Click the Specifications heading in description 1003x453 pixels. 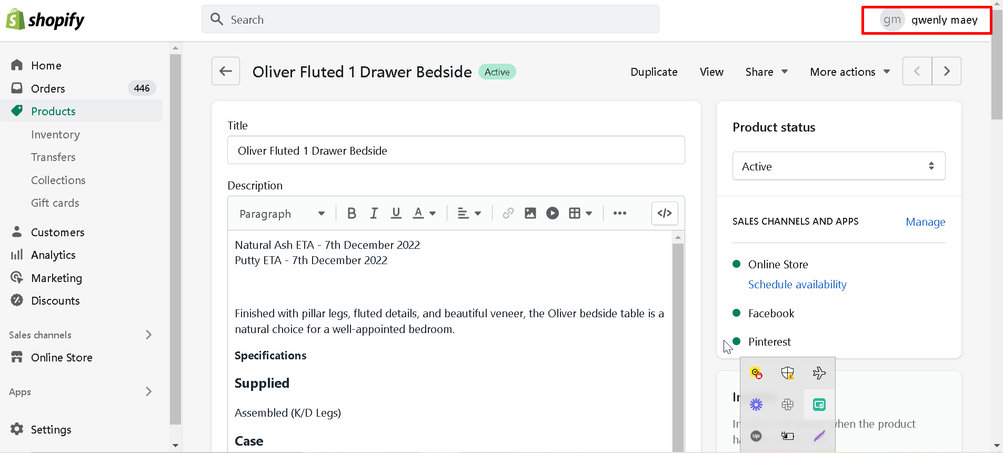270,355
